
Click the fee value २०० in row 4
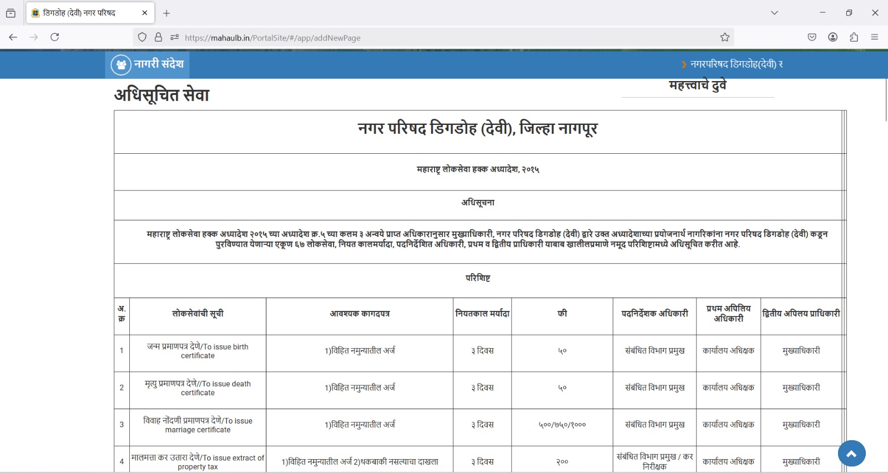point(562,462)
